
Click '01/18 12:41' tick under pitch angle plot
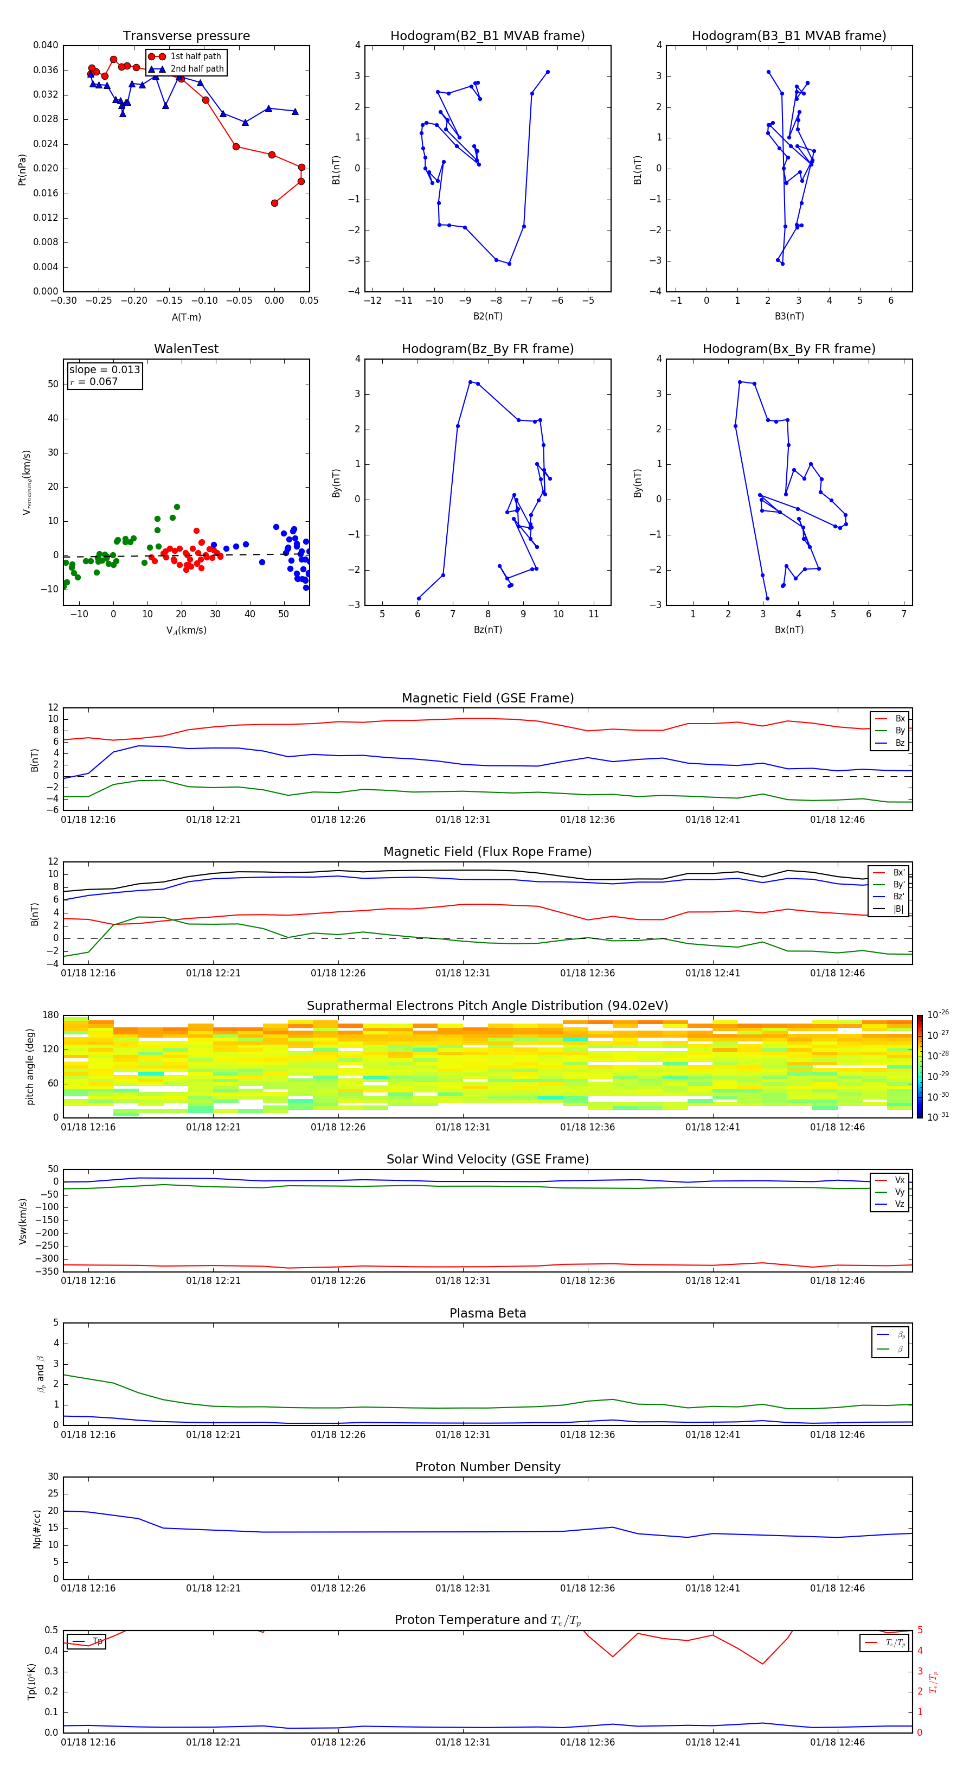[x=712, y=1127]
